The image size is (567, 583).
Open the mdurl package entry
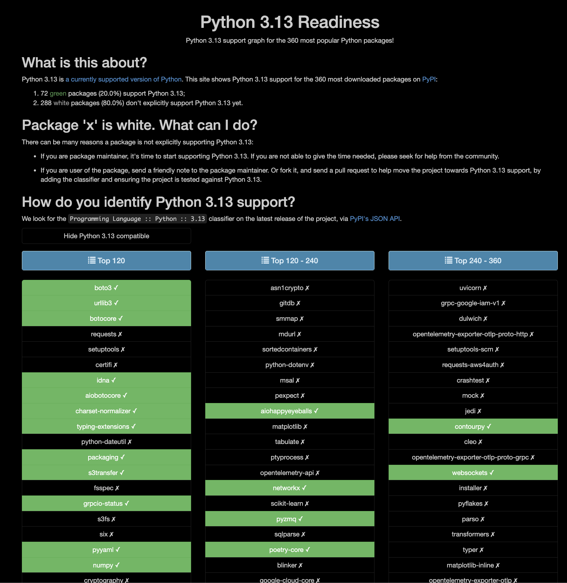pyautogui.click(x=290, y=334)
